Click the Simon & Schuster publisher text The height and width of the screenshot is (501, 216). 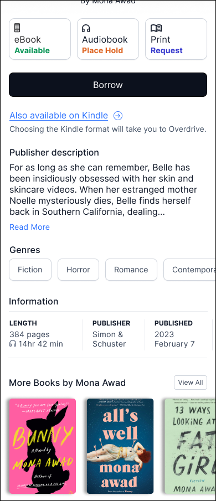(x=109, y=339)
